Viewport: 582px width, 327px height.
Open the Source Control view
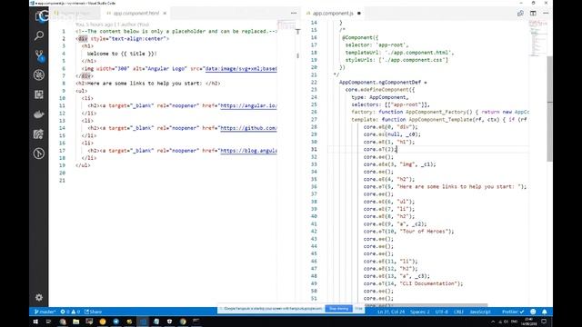39,55
